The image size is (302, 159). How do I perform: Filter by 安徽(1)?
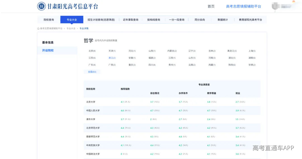tap(132, 58)
